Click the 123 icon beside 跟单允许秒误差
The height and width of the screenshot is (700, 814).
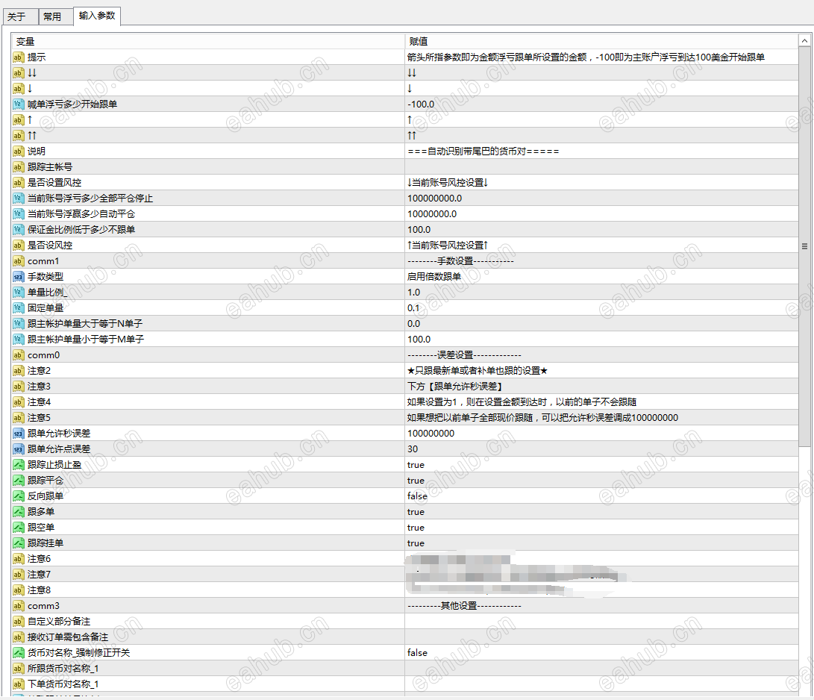point(17,433)
